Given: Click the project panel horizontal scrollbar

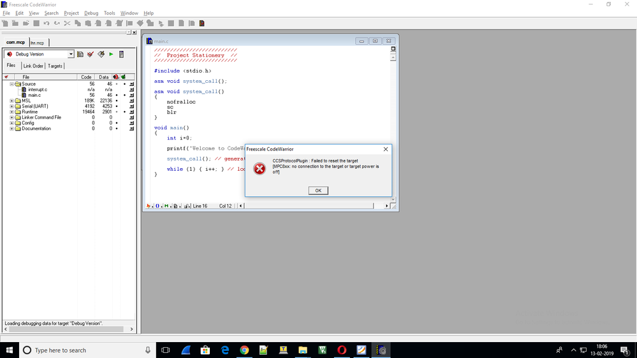Looking at the screenshot, I should tap(69, 329).
